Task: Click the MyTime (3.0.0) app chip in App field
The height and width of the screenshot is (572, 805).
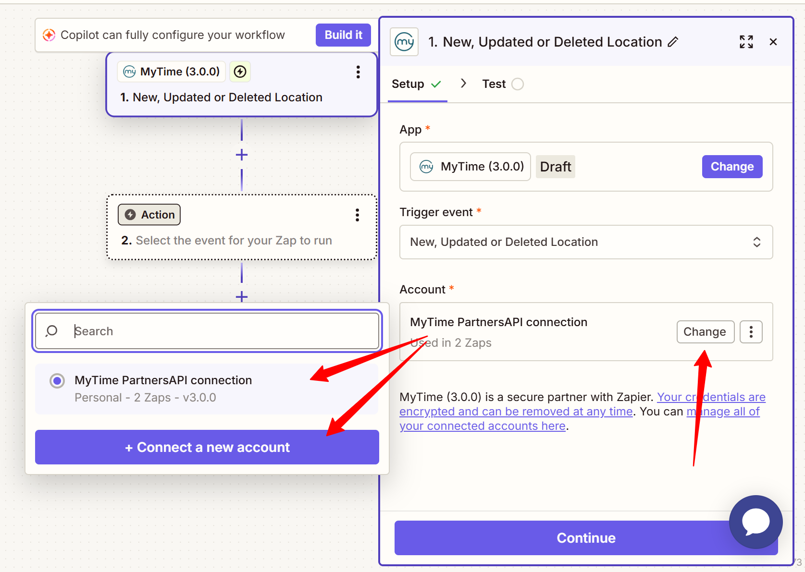Action: tap(470, 167)
